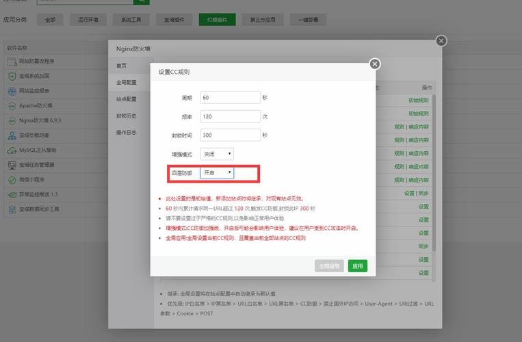Click the gray 全局应用 button

[329, 266]
